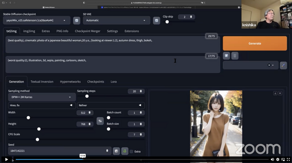Viewport: 292px width, 163px height.
Task: Click the dice random seed icon
Action: pyautogui.click(x=116, y=151)
